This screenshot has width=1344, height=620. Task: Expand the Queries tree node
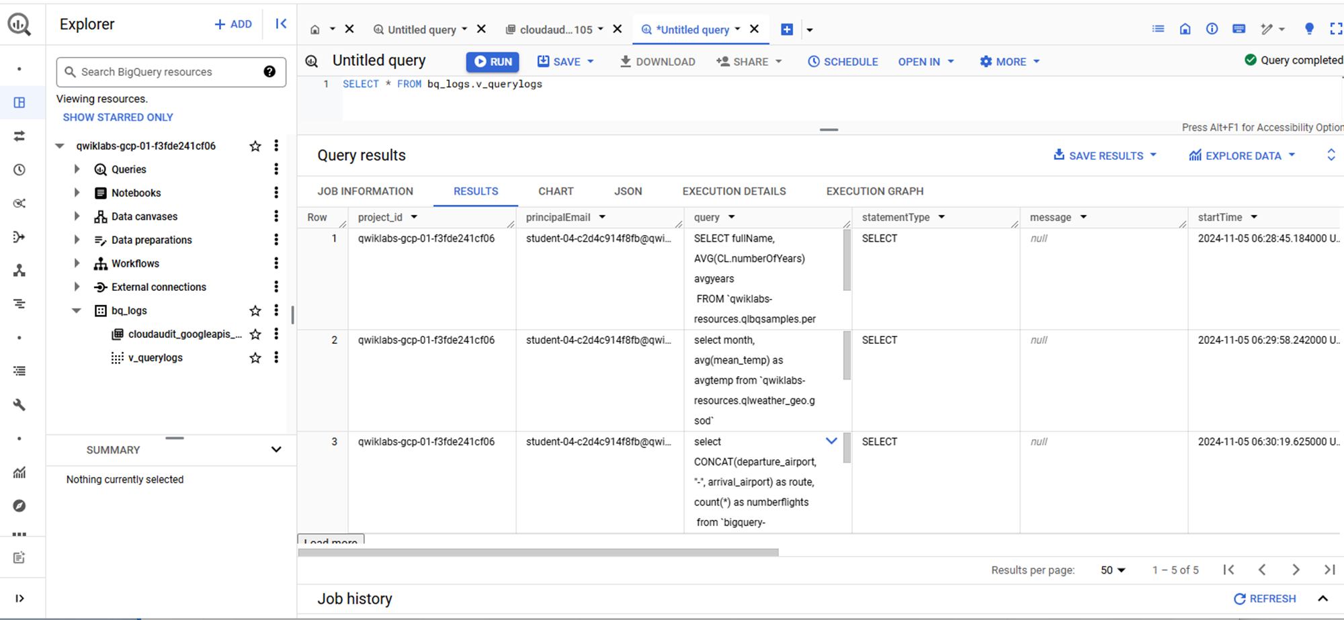(77, 169)
